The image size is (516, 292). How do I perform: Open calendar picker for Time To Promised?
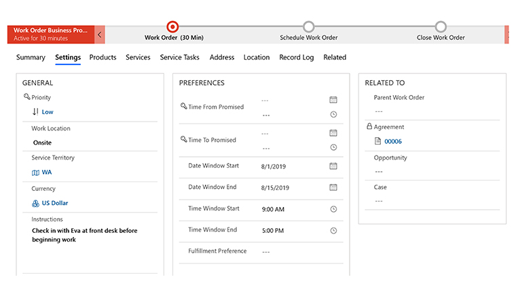(333, 133)
